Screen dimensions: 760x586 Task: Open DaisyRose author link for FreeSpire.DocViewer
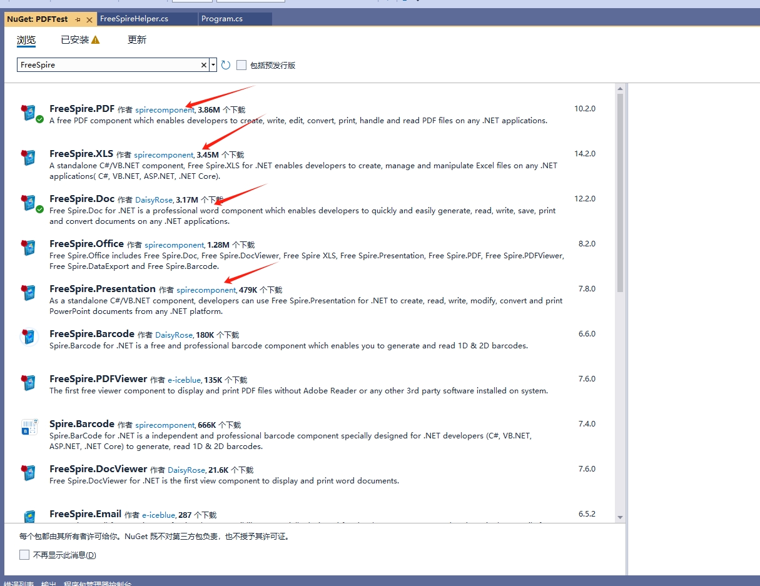186,470
